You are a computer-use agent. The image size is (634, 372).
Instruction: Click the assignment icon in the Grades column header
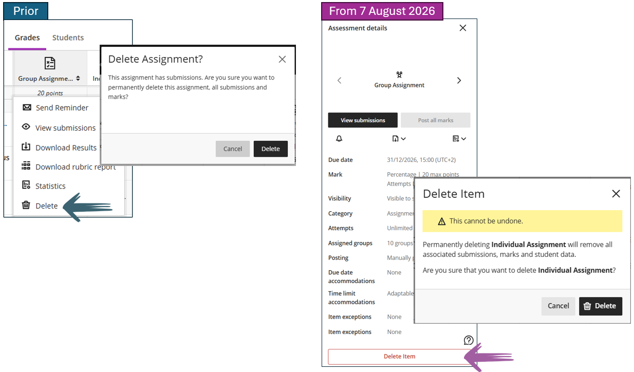[x=49, y=63]
